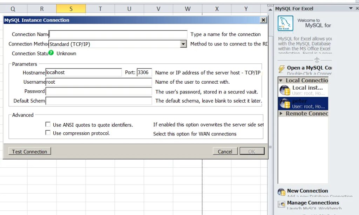Click the Username field containing root
359x215 pixels.
[99, 82]
